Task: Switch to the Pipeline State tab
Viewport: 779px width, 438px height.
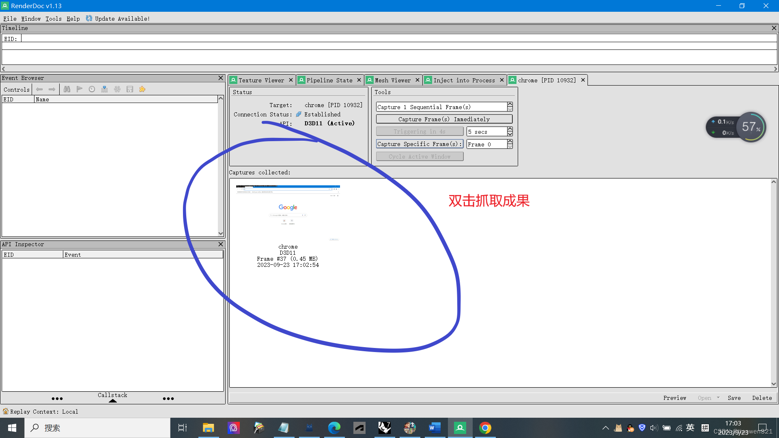Action: click(x=329, y=80)
